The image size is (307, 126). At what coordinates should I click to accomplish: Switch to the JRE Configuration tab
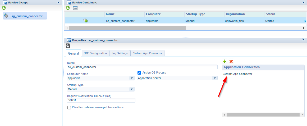click(95, 53)
